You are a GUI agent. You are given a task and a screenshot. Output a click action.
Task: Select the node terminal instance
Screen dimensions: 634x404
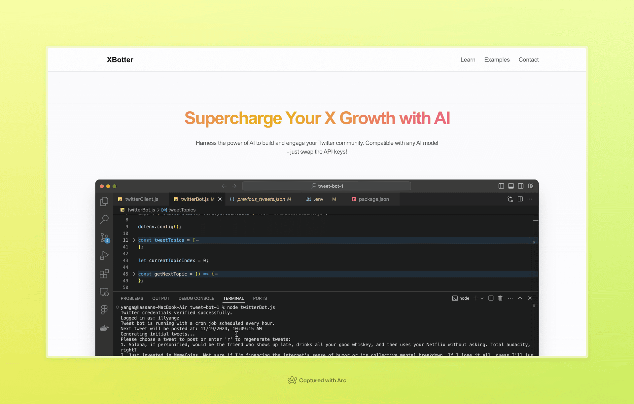tap(461, 298)
